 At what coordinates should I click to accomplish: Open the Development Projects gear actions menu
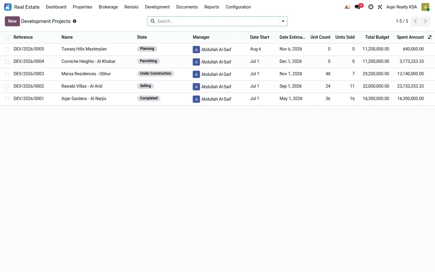75,21
